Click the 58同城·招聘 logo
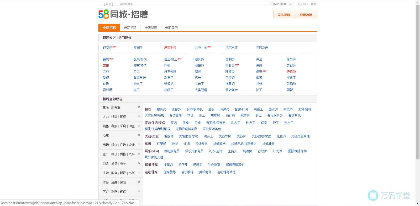420x206 pixels. click(123, 14)
